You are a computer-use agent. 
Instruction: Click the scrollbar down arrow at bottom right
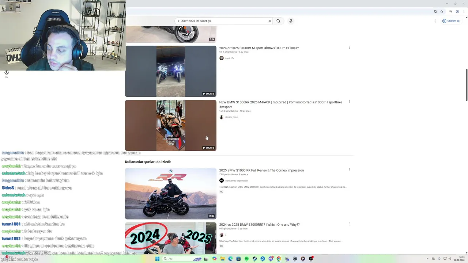pyautogui.click(x=466, y=252)
